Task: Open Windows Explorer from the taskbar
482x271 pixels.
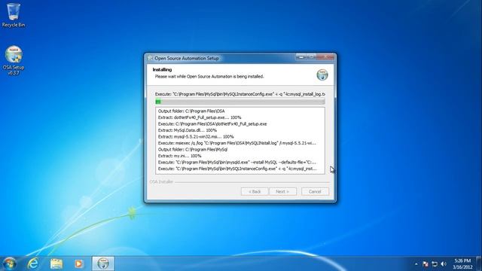Action: [x=56, y=263]
